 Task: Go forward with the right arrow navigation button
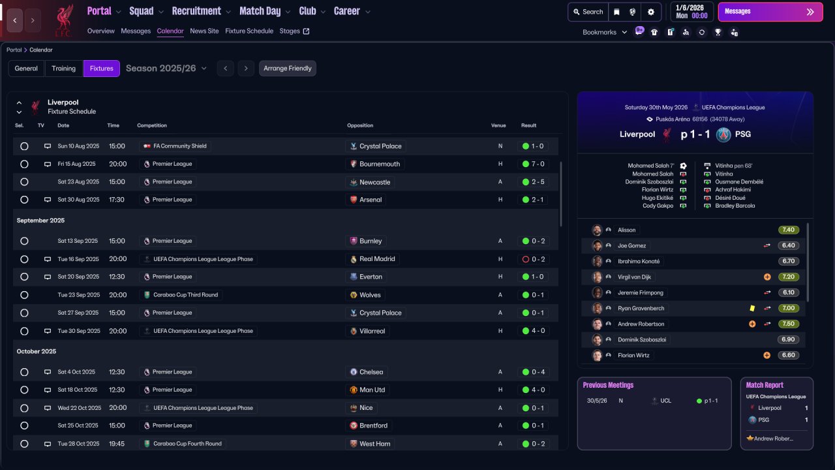33,20
